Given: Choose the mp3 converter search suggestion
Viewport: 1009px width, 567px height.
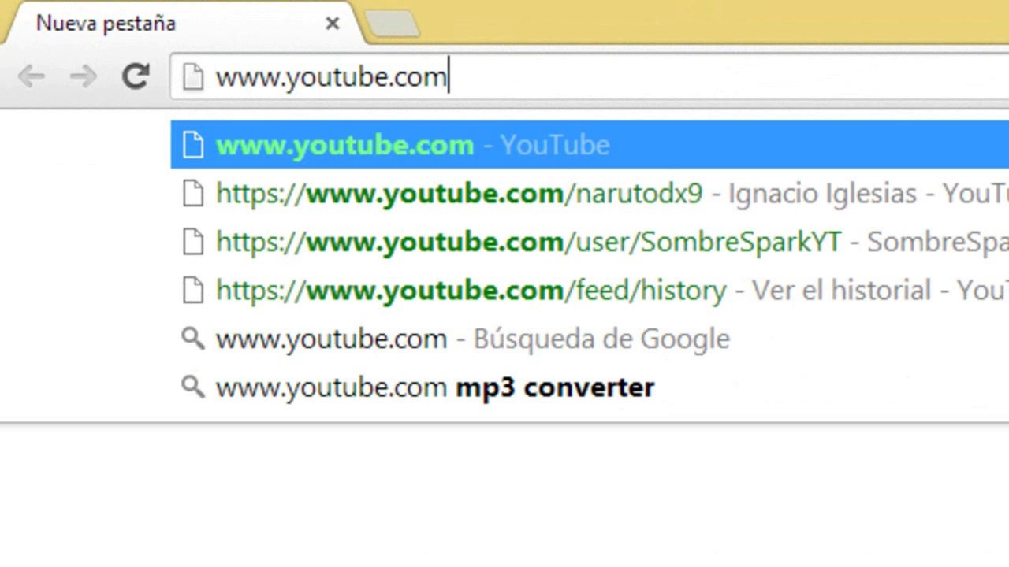Looking at the screenshot, I should tap(590, 387).
